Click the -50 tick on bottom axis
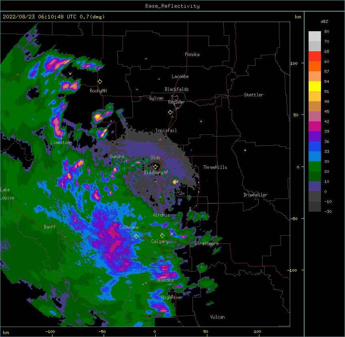The width and height of the screenshot is (345, 337). coord(102,331)
